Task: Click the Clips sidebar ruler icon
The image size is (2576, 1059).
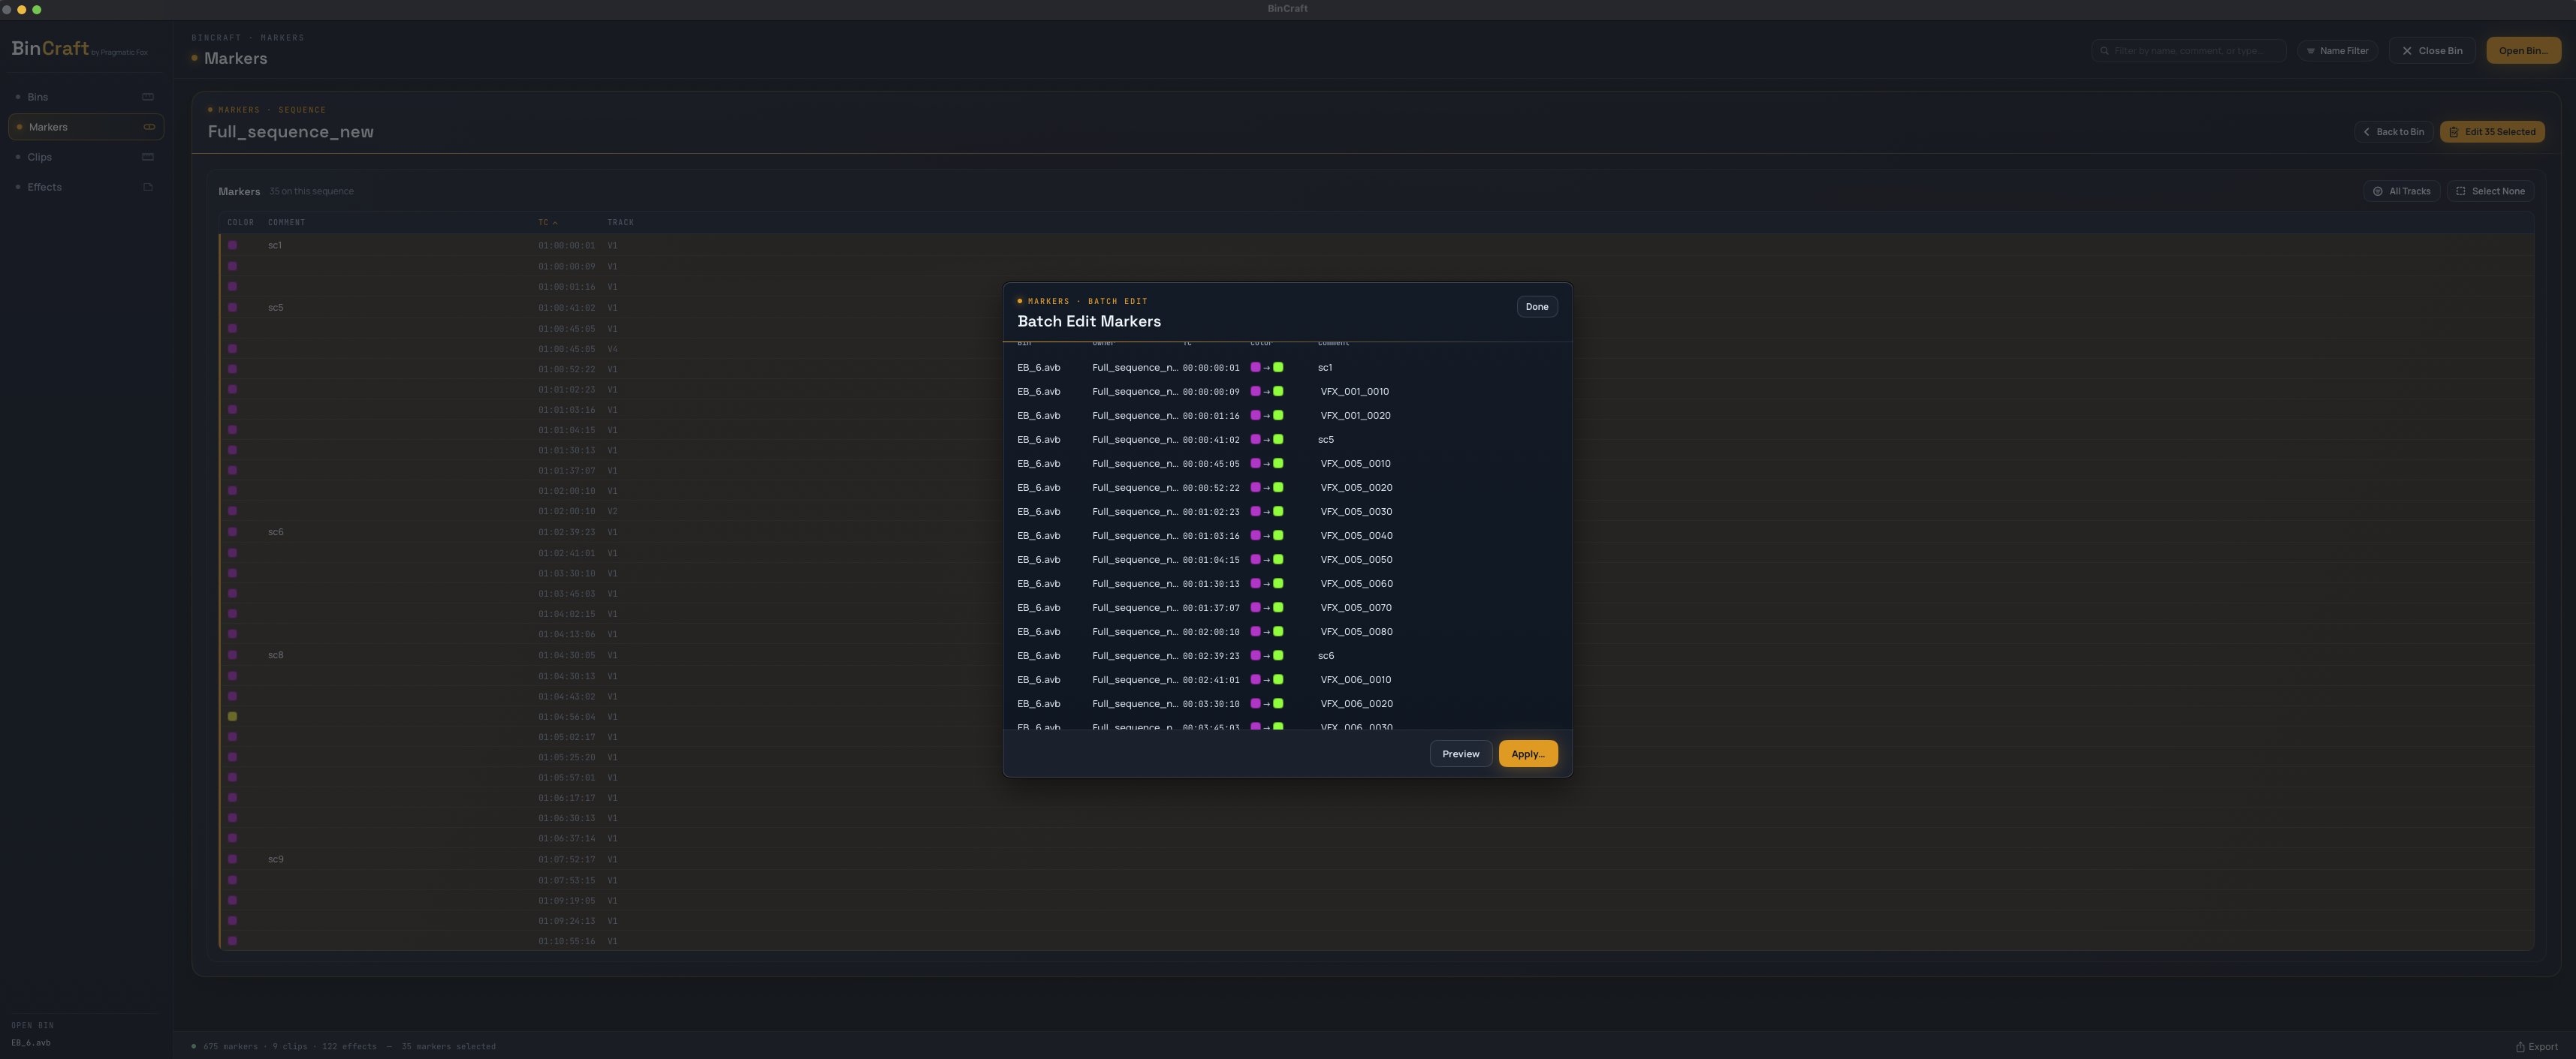Action: coord(148,157)
